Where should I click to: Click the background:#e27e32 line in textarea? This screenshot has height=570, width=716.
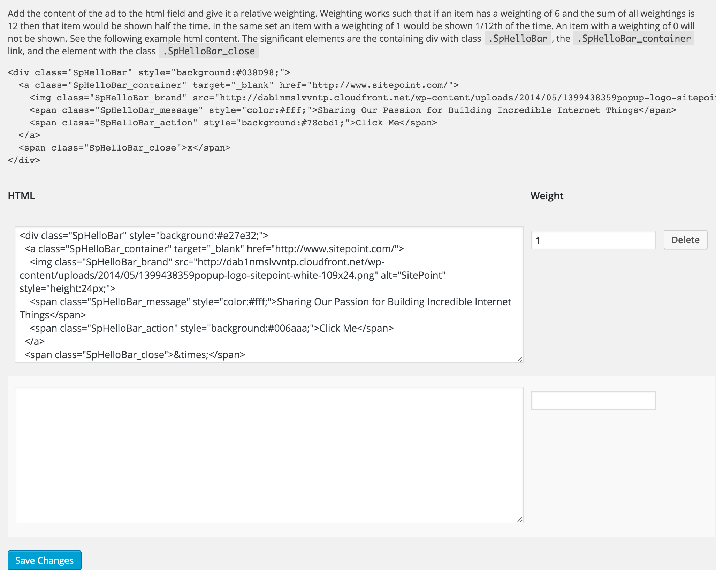144,236
